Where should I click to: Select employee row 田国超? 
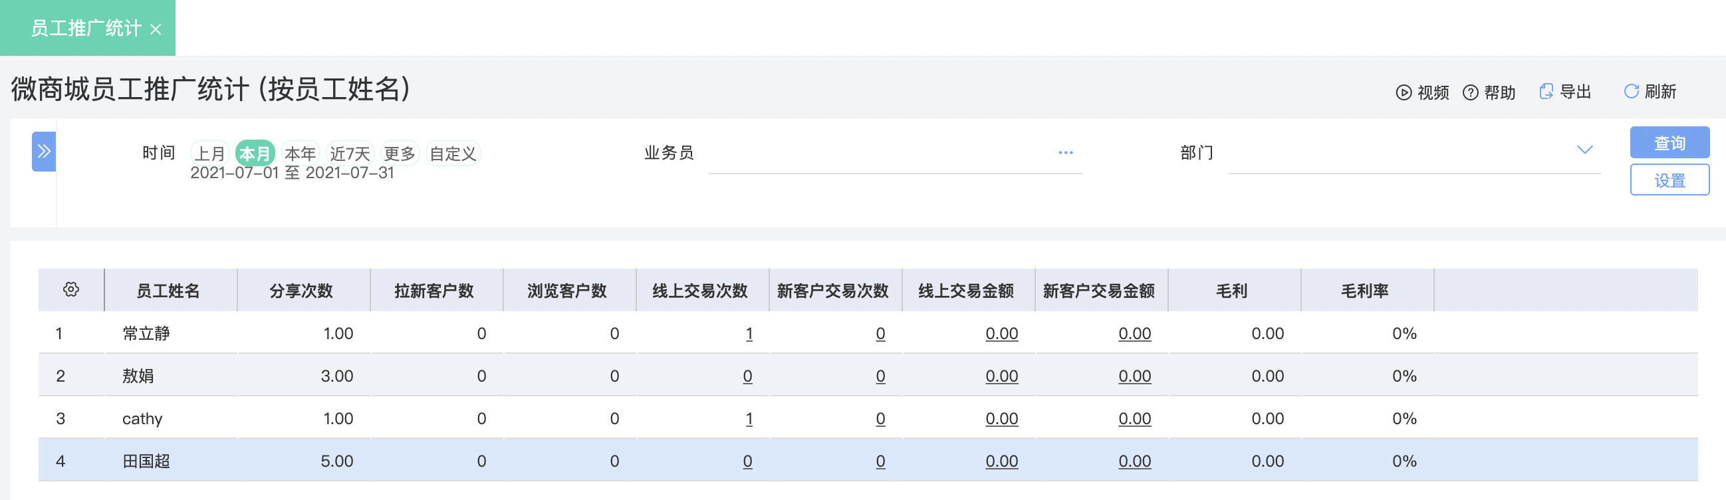click(868, 461)
